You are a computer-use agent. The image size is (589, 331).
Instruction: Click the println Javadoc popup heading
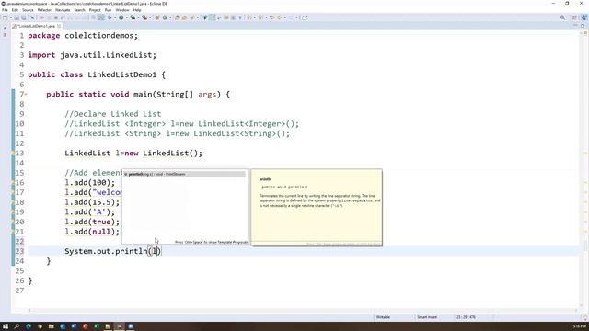click(x=265, y=179)
